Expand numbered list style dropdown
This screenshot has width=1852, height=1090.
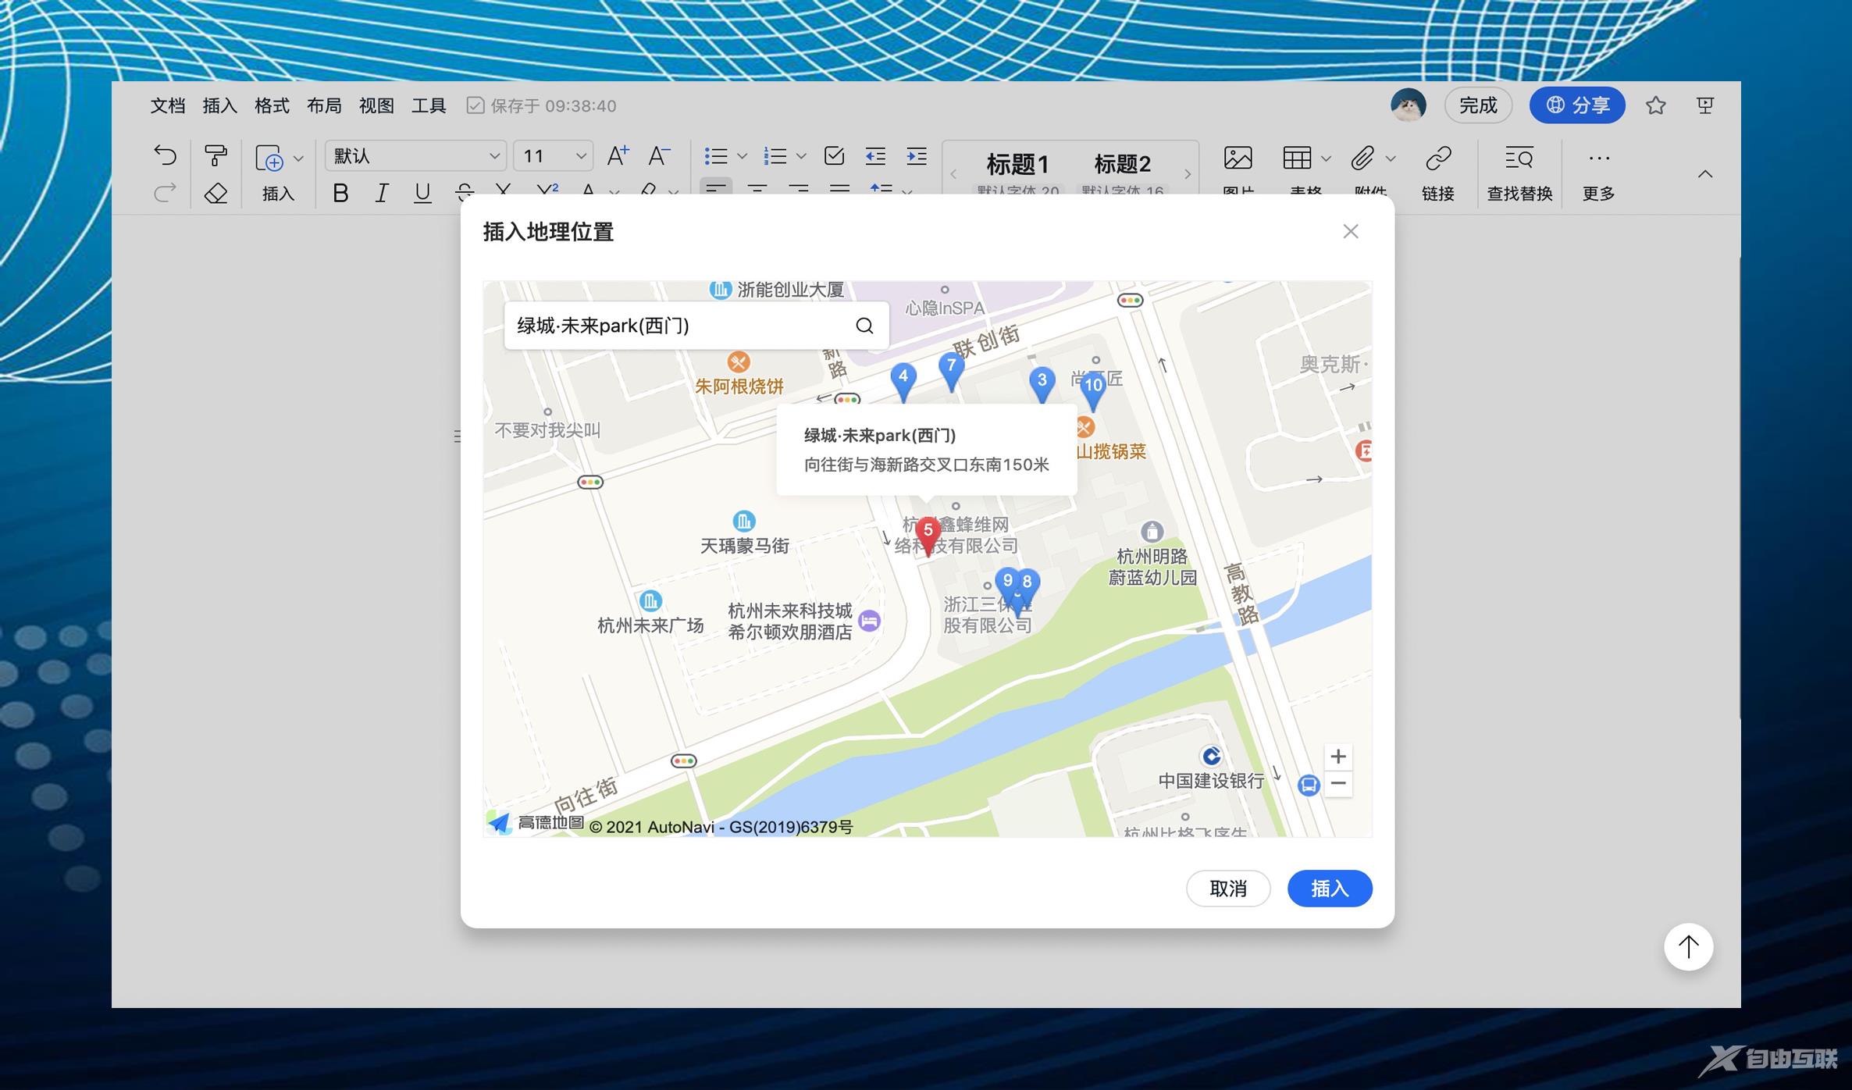pyautogui.click(x=801, y=156)
